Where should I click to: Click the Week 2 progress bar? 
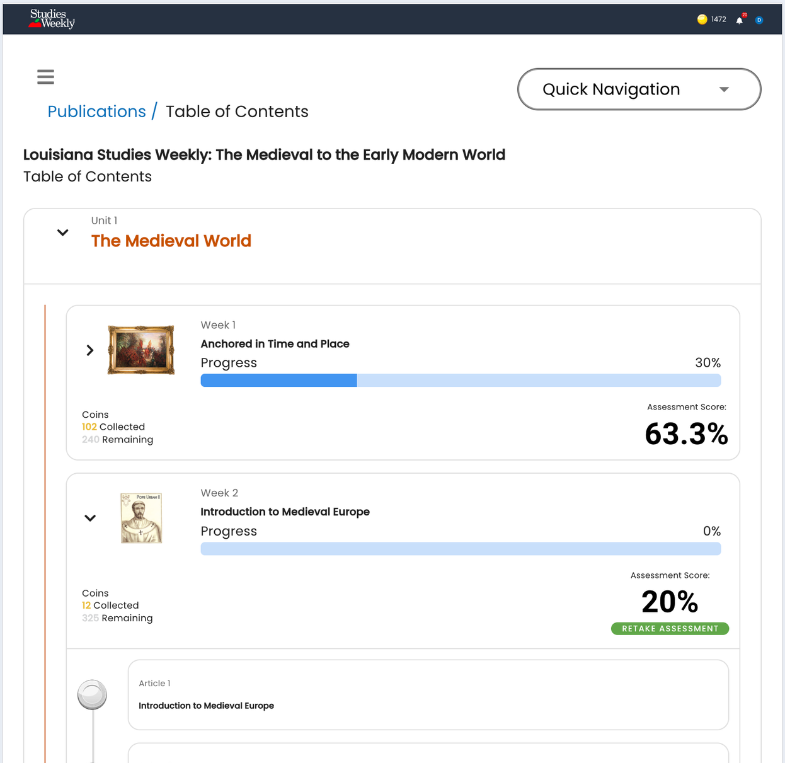click(x=461, y=549)
